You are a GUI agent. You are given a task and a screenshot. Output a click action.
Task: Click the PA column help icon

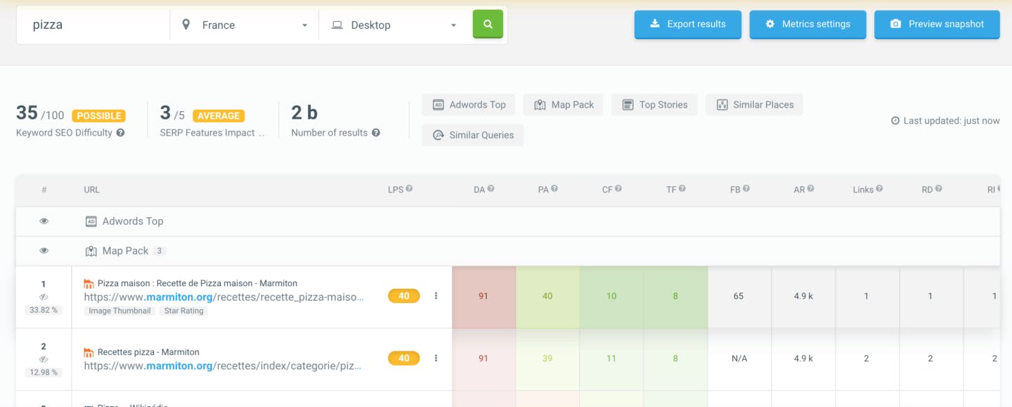pyautogui.click(x=554, y=189)
